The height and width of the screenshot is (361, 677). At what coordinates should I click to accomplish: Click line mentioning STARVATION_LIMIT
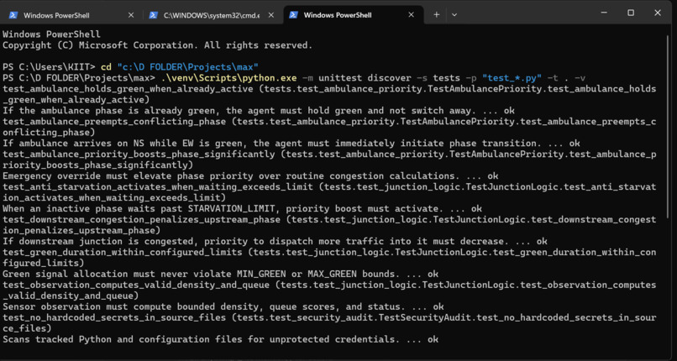[x=242, y=209]
